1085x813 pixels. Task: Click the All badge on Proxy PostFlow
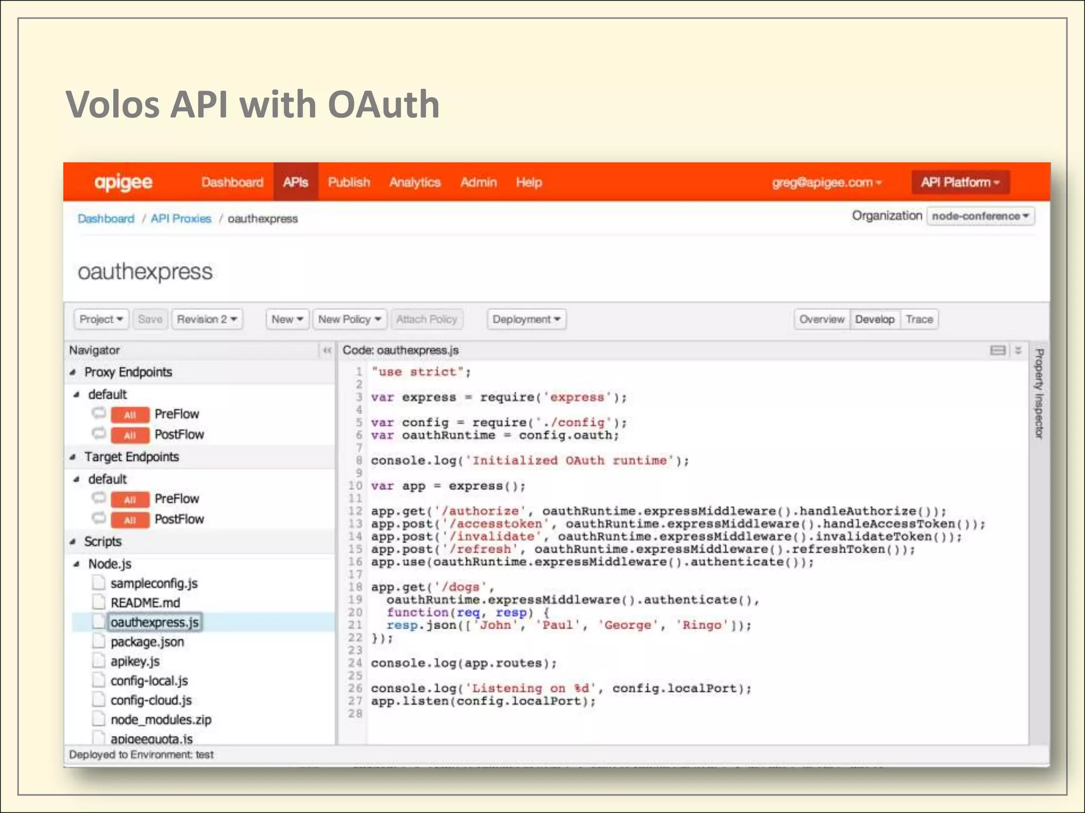[130, 435]
